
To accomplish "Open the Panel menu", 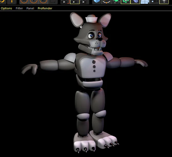I will [30, 8].
